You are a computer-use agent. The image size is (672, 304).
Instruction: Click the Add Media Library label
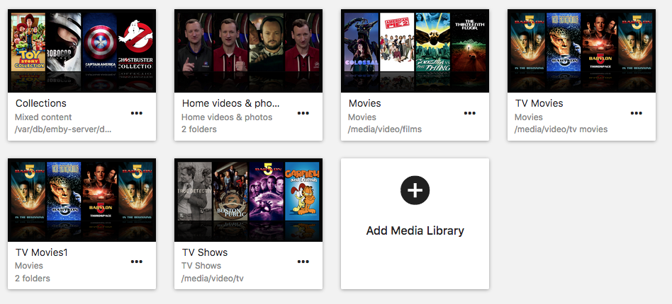415,231
